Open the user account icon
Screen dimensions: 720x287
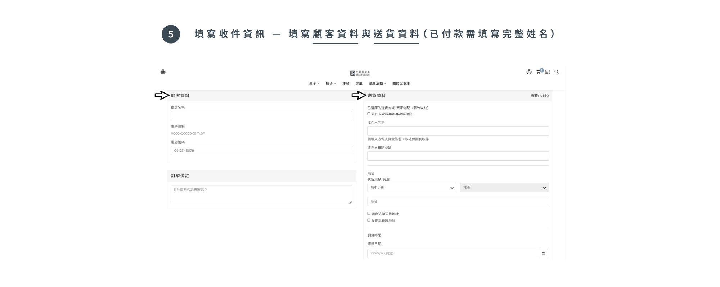[529, 72]
